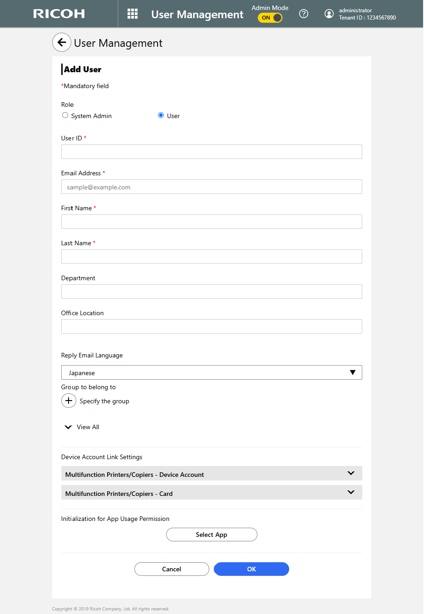Toggle Admin Mode switch off
Viewport: 424px width, 614px height.
coord(270,18)
